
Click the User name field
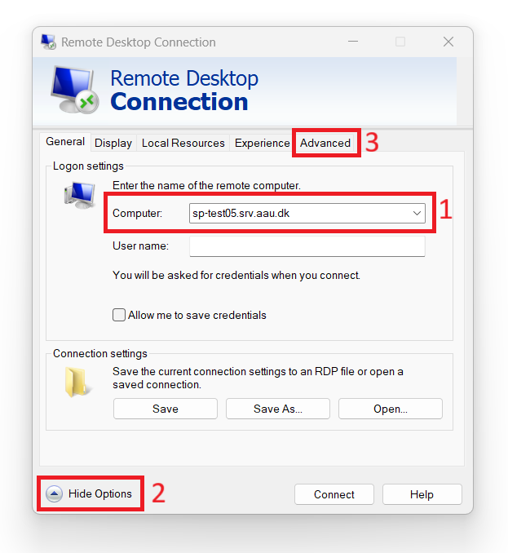307,246
